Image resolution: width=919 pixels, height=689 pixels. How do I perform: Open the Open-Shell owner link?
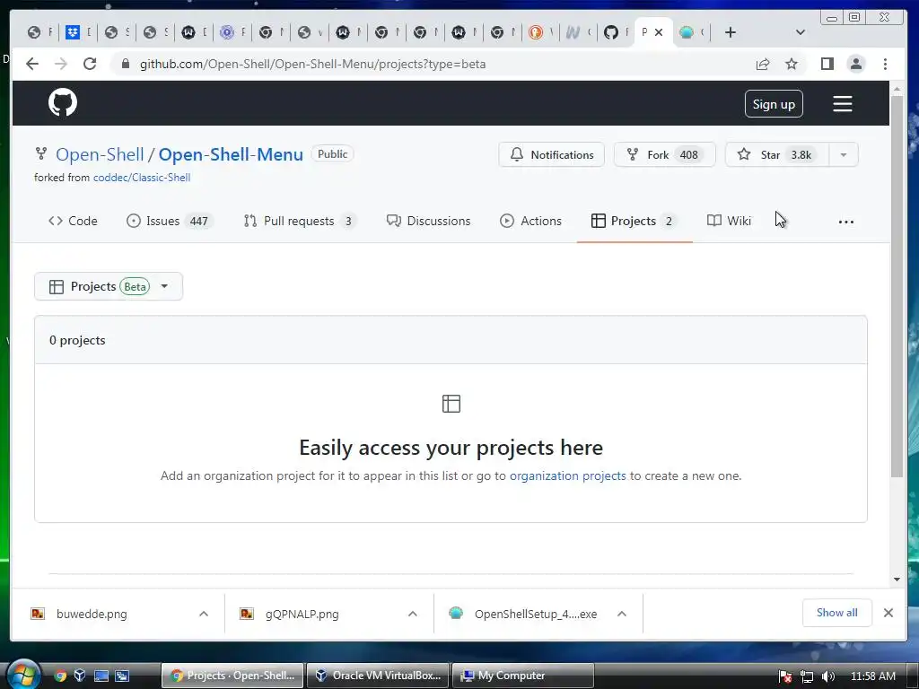pyautogui.click(x=100, y=154)
